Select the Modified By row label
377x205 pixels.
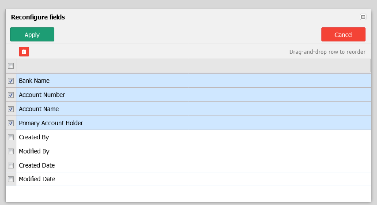(34, 151)
